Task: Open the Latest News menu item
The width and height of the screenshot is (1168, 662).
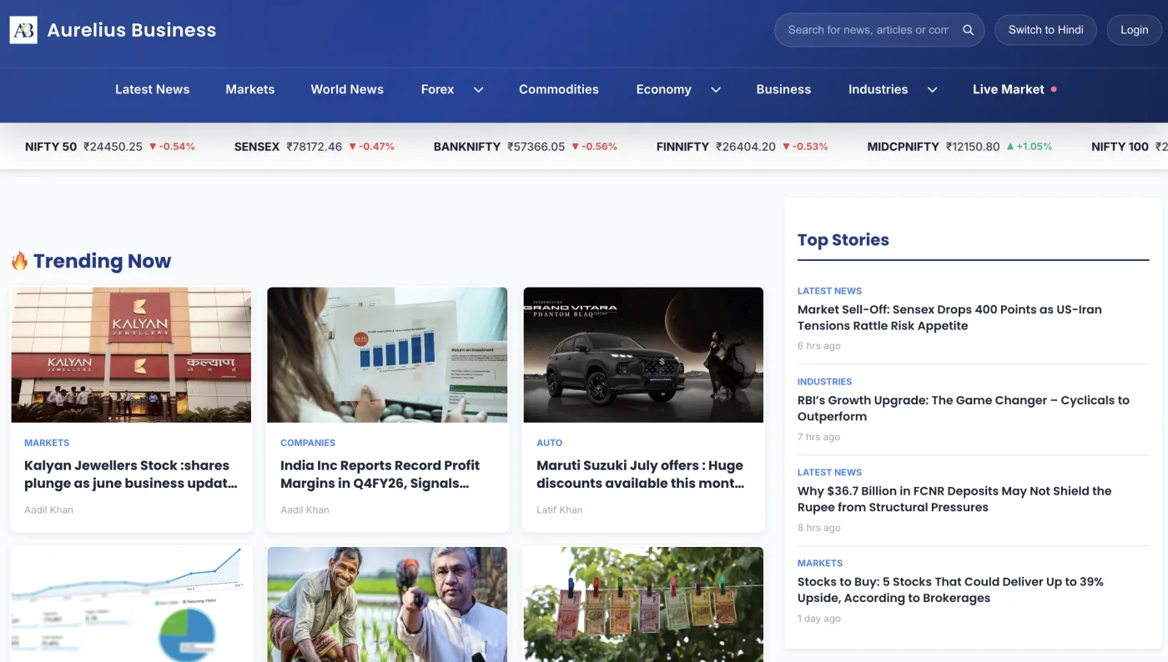Action: (x=152, y=89)
